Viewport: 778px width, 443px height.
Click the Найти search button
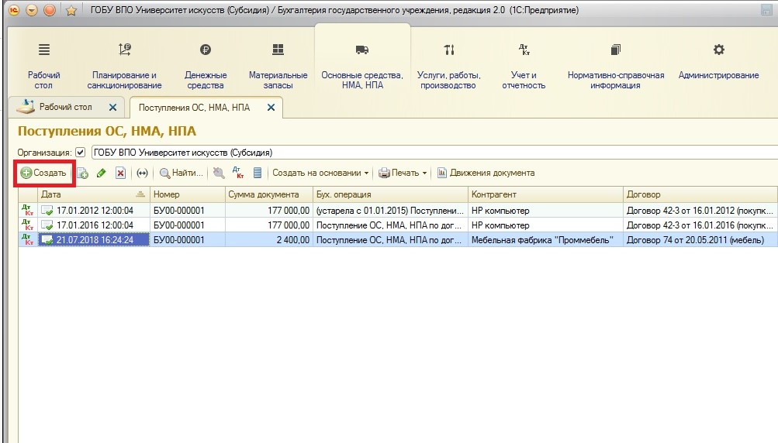(182, 173)
